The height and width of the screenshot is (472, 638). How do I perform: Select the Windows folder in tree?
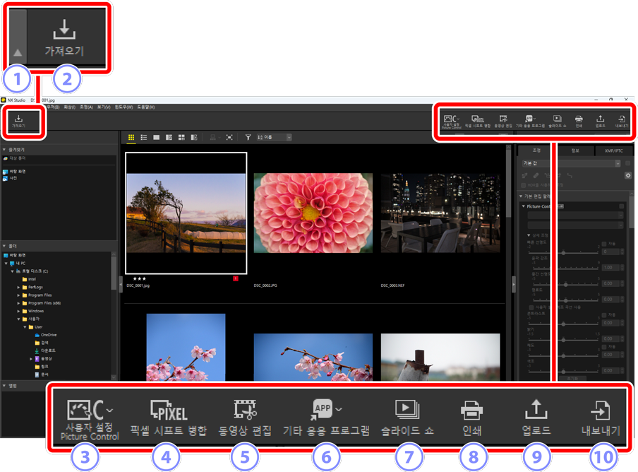pyautogui.click(x=35, y=311)
